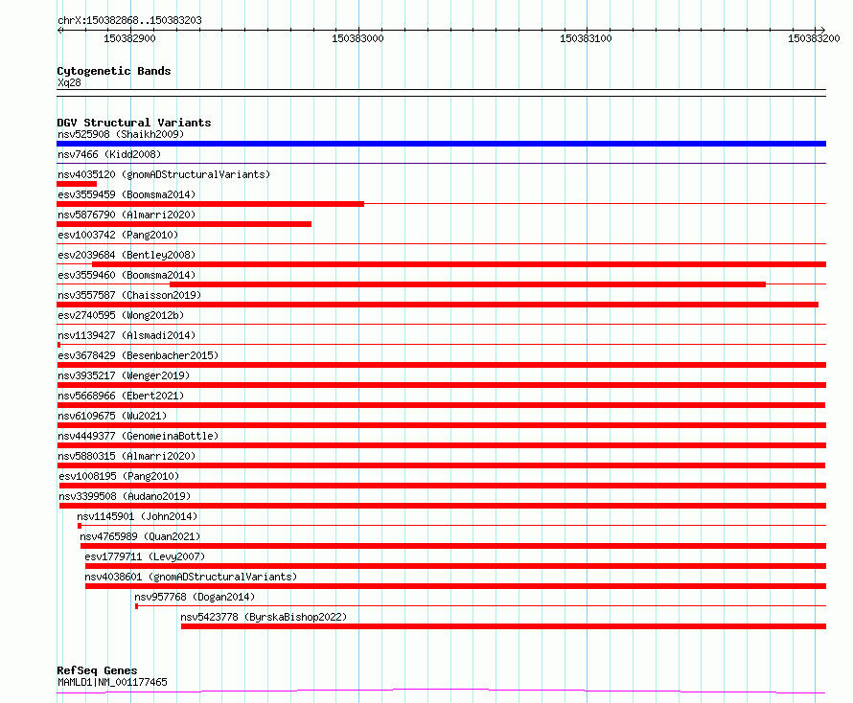853x703 pixels.
Task: Click the red bar under esv3559460
Action: pos(468,284)
